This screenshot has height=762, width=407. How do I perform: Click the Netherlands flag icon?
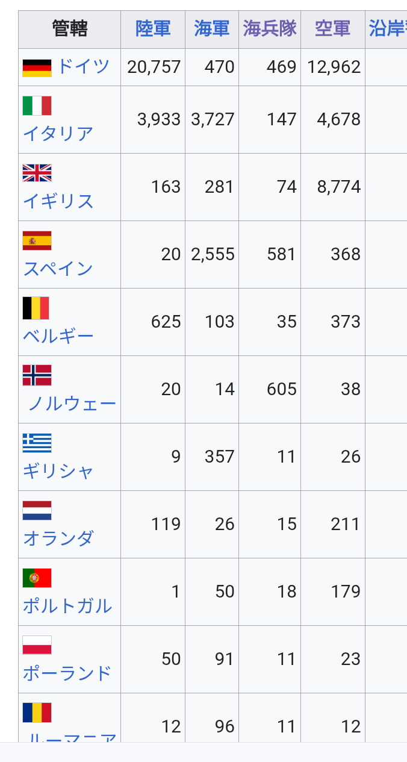click(37, 510)
